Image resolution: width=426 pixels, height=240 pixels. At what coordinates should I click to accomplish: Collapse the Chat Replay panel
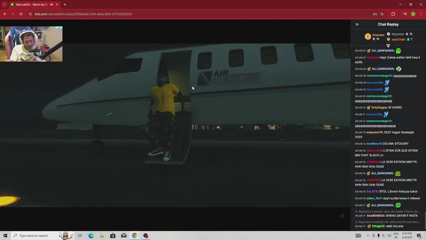pos(357,24)
